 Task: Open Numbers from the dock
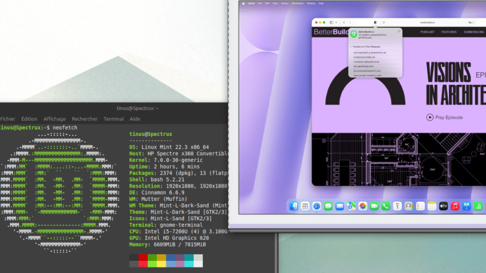(x=478, y=206)
